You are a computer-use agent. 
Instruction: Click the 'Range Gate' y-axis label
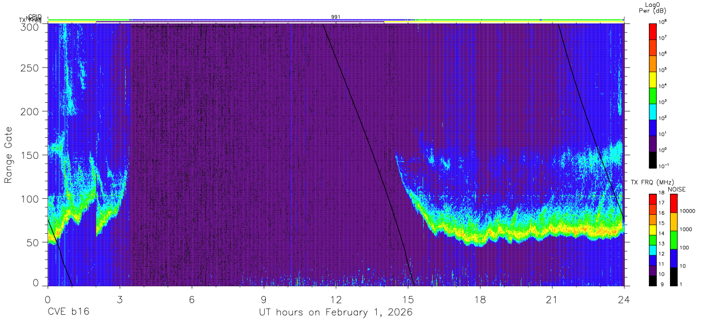click(x=9, y=155)
